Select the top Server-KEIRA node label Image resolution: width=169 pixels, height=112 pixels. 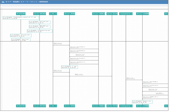(112, 14)
